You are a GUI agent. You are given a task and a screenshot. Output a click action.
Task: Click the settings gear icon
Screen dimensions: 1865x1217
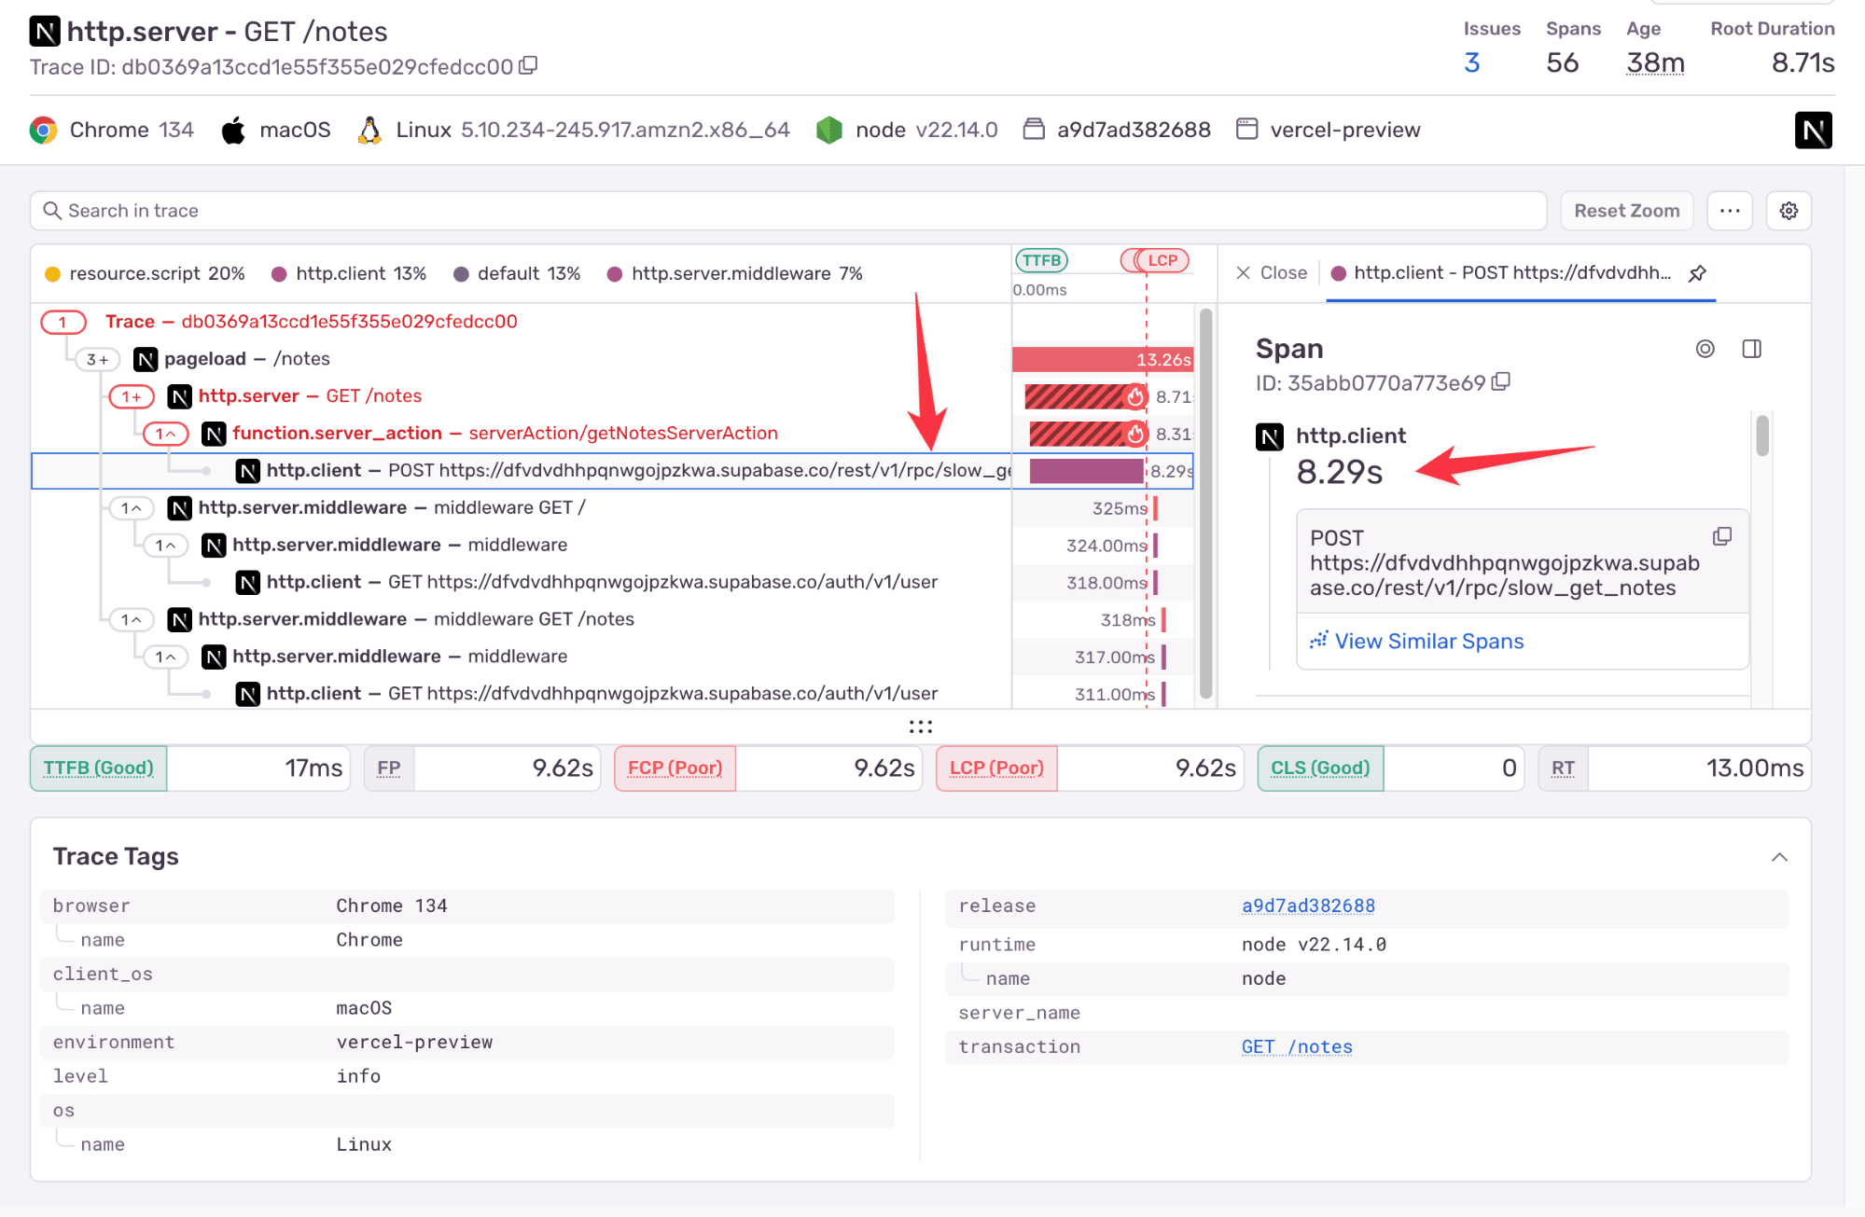coord(1788,211)
